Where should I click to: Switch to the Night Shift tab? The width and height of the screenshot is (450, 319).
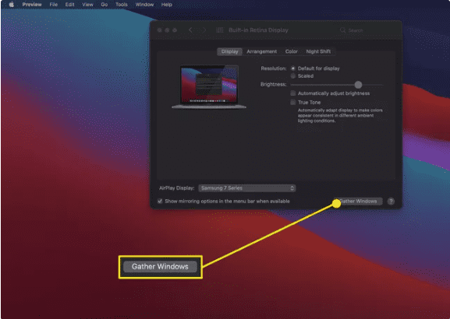click(318, 51)
